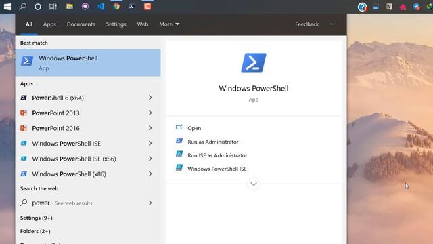Select PowerPoint 2013 app result
Image resolution: width=433 pixels, height=244 pixels.
[88, 113]
